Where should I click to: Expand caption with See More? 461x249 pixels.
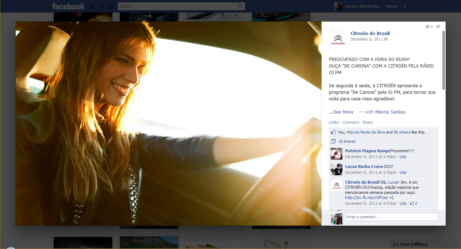click(x=343, y=112)
